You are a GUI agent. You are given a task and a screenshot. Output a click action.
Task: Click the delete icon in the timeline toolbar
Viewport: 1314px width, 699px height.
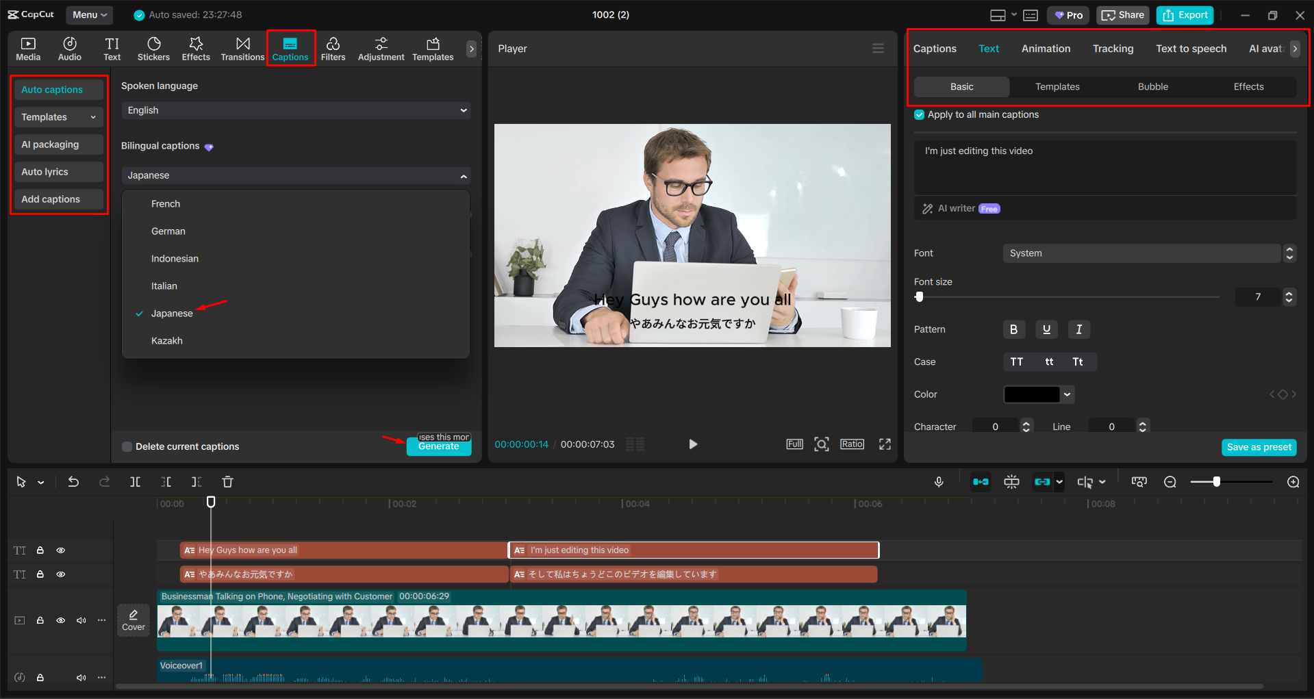227,481
